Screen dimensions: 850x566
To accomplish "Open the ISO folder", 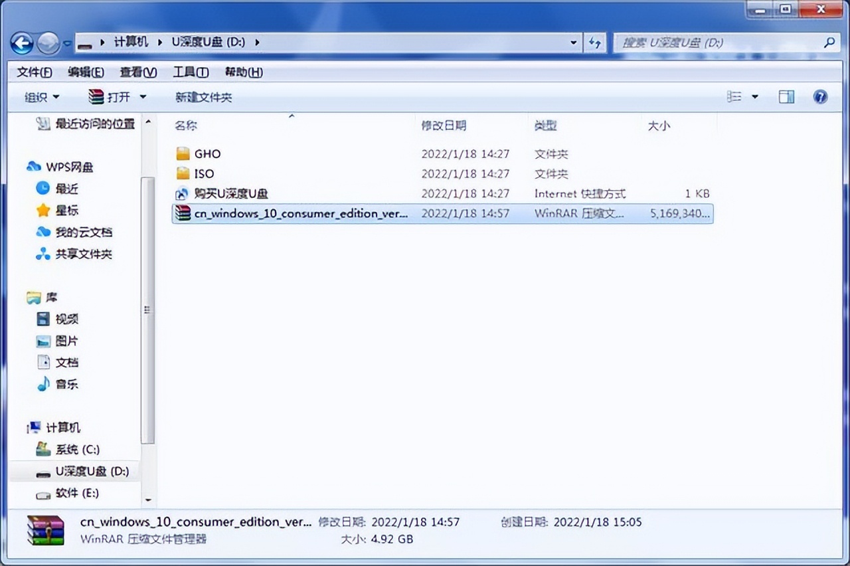I will tap(203, 173).
